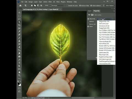Click the layer mask icon in Properties
The height and width of the screenshot is (99, 132).
pyautogui.click(x=92, y=15)
